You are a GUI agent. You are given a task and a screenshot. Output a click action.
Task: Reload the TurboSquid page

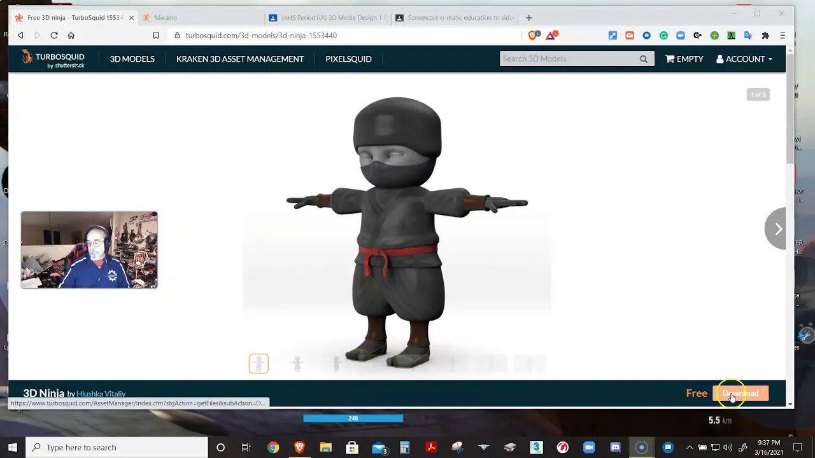(54, 36)
